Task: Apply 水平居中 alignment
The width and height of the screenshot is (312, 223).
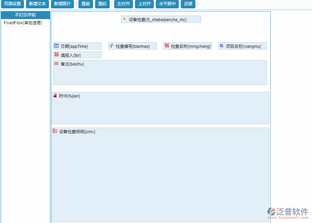Action: [x=167, y=4]
